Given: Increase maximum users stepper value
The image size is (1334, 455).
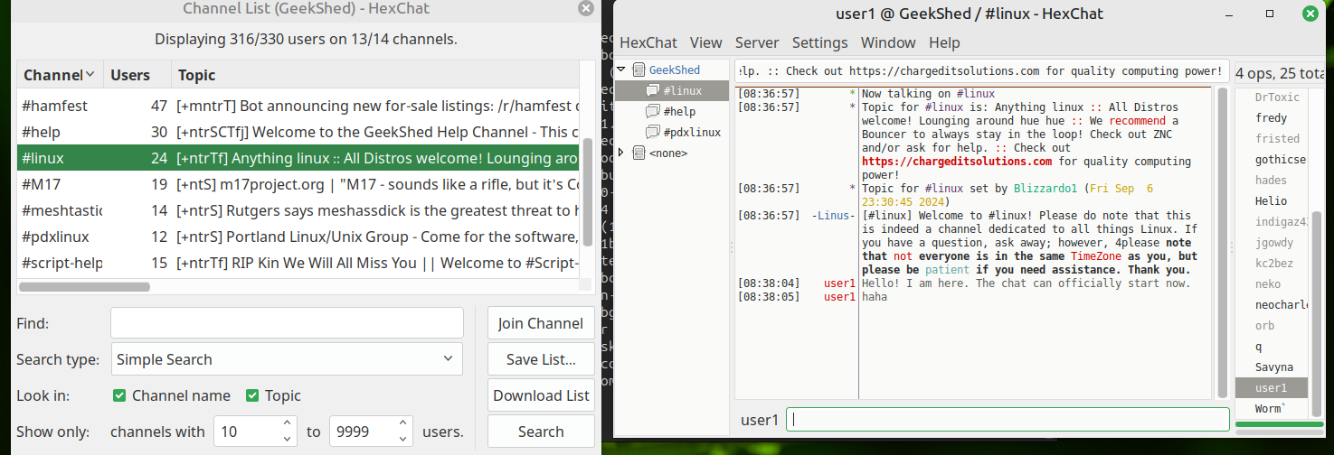Looking at the screenshot, I should (403, 423).
